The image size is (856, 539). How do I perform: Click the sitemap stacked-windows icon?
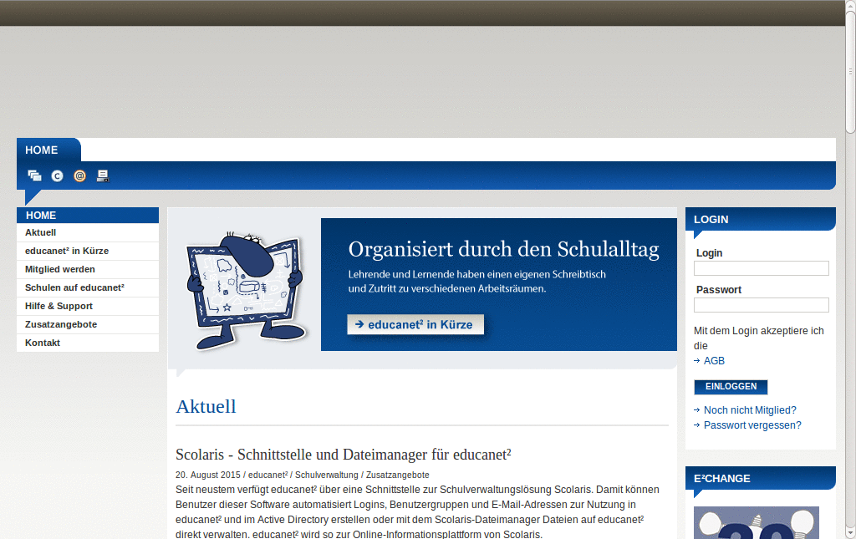click(34, 175)
